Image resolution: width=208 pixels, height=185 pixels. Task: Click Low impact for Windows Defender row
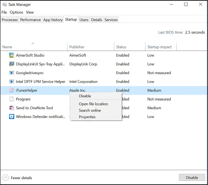(150, 117)
